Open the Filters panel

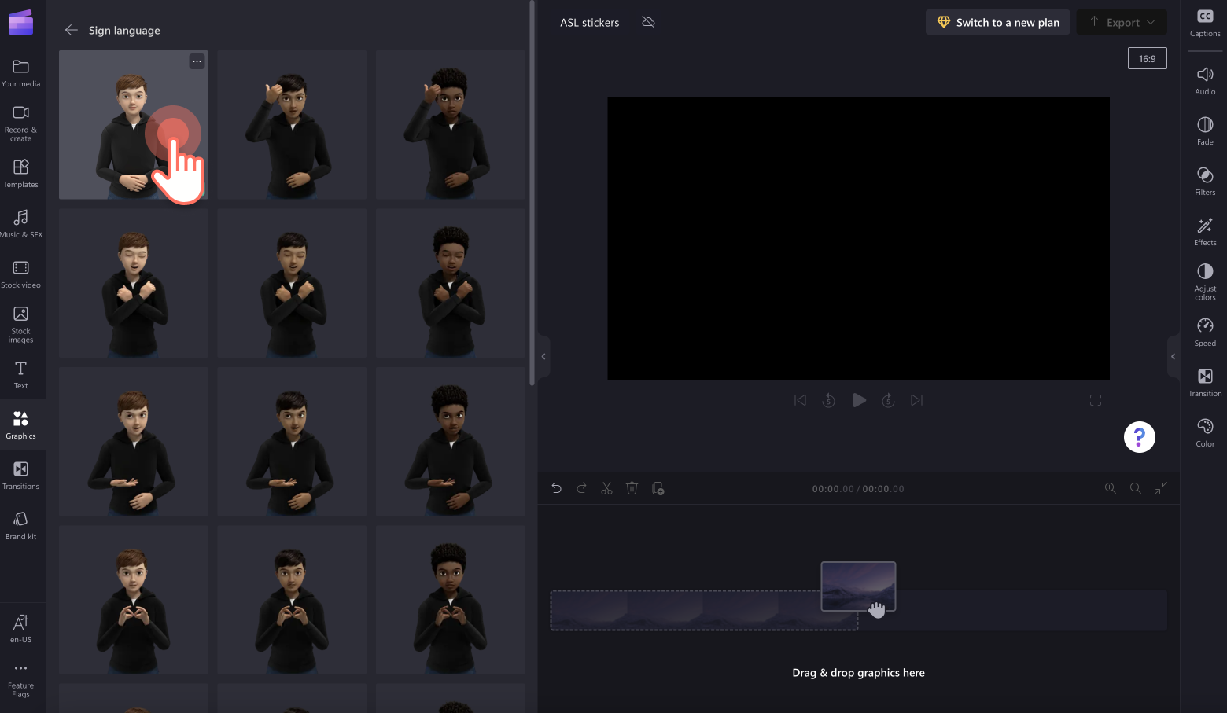(x=1205, y=182)
